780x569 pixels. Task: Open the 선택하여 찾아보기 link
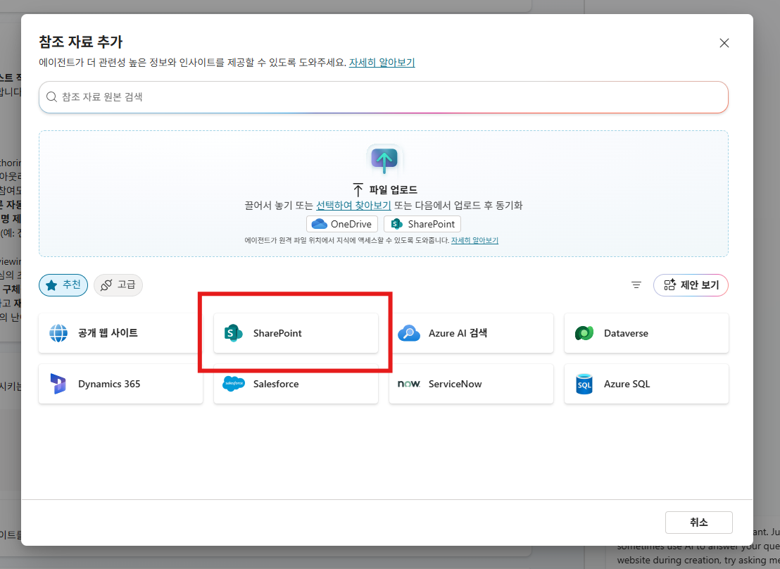pyautogui.click(x=353, y=205)
